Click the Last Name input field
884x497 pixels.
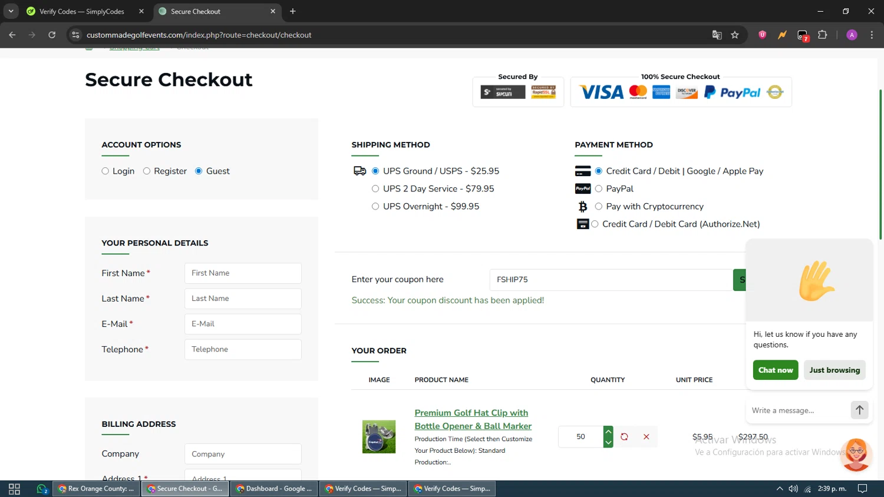[243, 299]
